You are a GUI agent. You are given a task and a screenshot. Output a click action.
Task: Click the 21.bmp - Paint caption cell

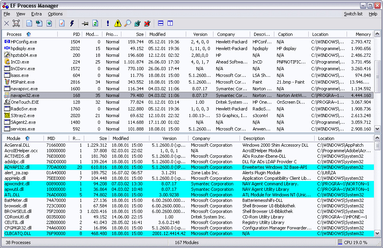(291, 82)
